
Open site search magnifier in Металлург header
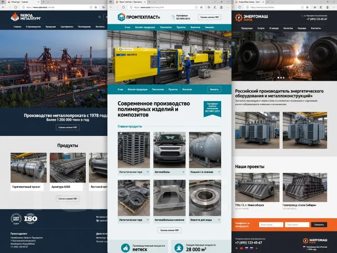tap(100, 17)
